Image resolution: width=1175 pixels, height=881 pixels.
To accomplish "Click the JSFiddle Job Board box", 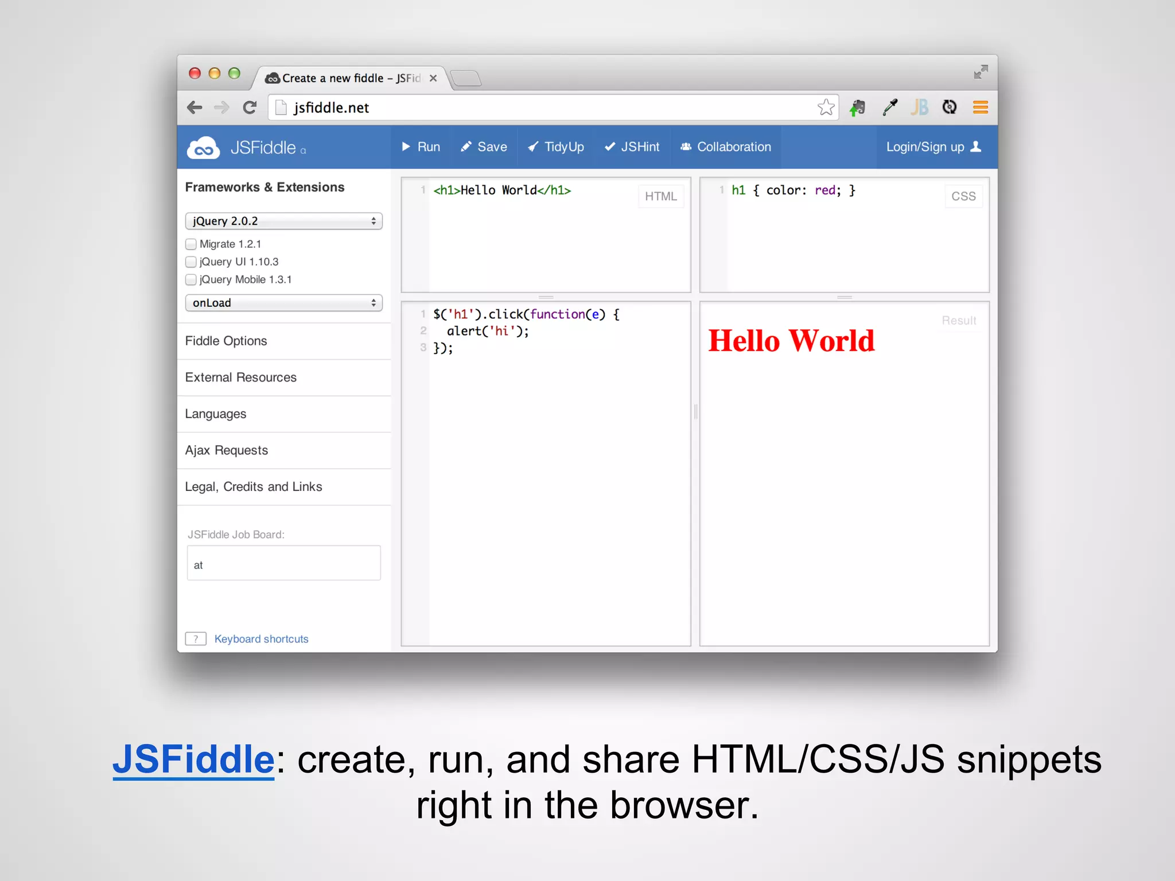I will 283,563.
